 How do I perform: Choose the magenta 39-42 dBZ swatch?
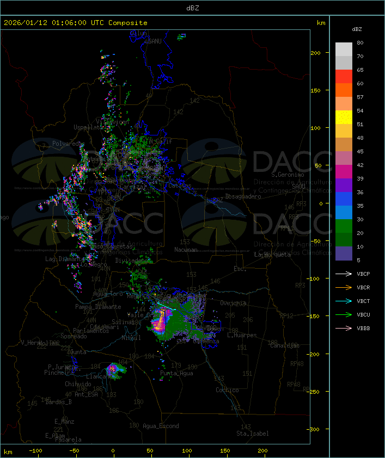(x=344, y=172)
